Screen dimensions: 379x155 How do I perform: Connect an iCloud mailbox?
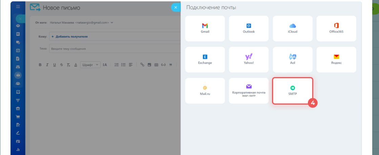click(x=293, y=28)
